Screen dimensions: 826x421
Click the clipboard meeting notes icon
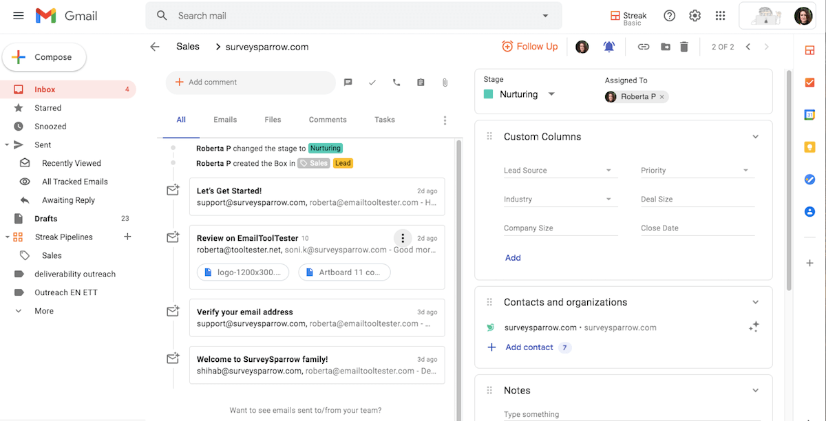pos(421,83)
